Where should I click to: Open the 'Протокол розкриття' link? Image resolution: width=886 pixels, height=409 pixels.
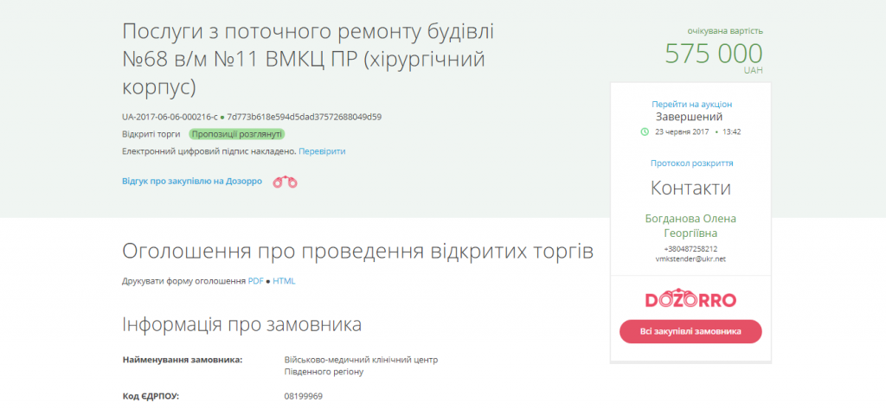tap(691, 163)
